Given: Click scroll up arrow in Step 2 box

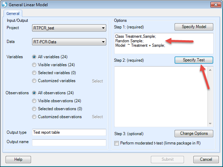Looking at the screenshot, I should (210, 70).
